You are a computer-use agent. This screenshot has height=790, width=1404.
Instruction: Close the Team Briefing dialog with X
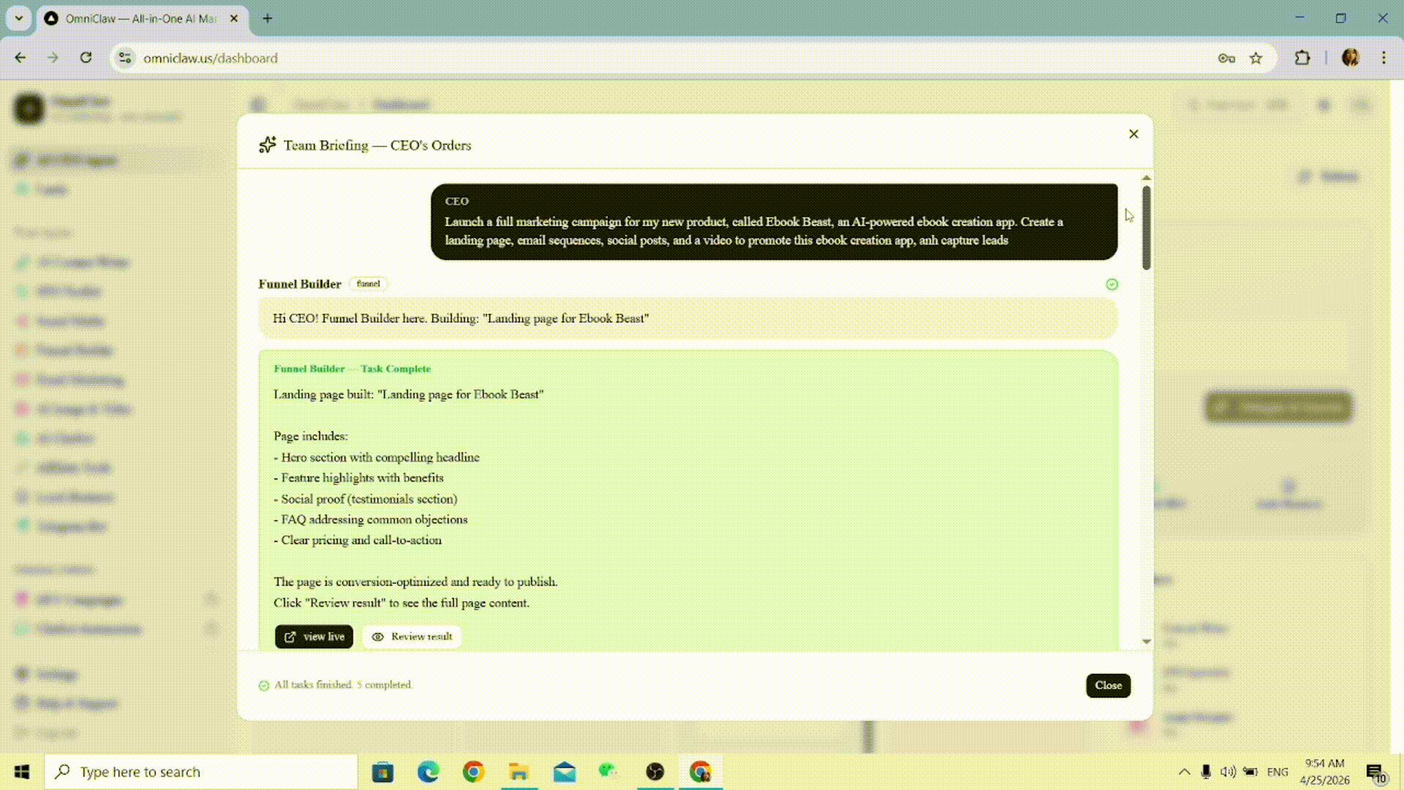point(1133,134)
